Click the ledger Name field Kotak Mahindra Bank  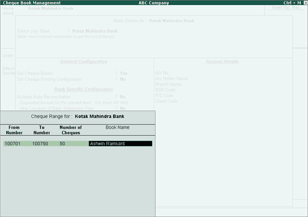point(50,8)
